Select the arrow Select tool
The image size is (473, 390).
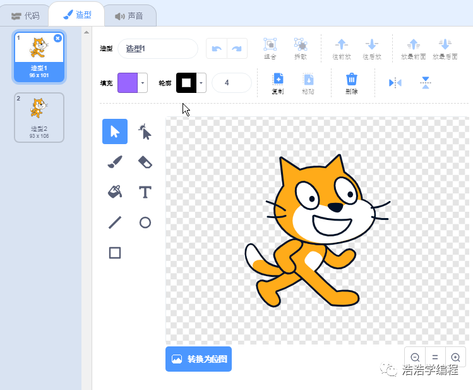[x=115, y=131]
